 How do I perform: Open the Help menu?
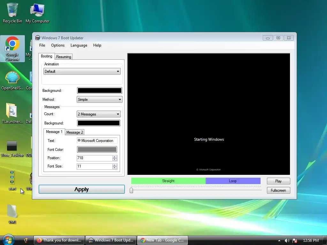click(x=97, y=45)
